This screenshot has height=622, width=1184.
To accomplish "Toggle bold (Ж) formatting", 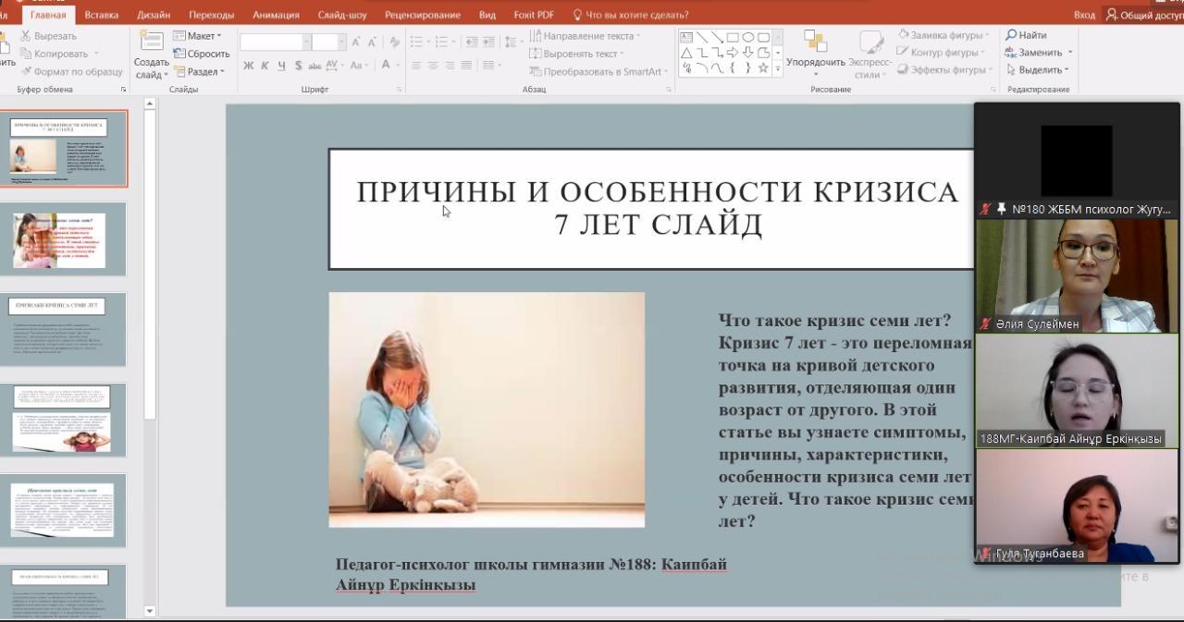I will [x=248, y=66].
